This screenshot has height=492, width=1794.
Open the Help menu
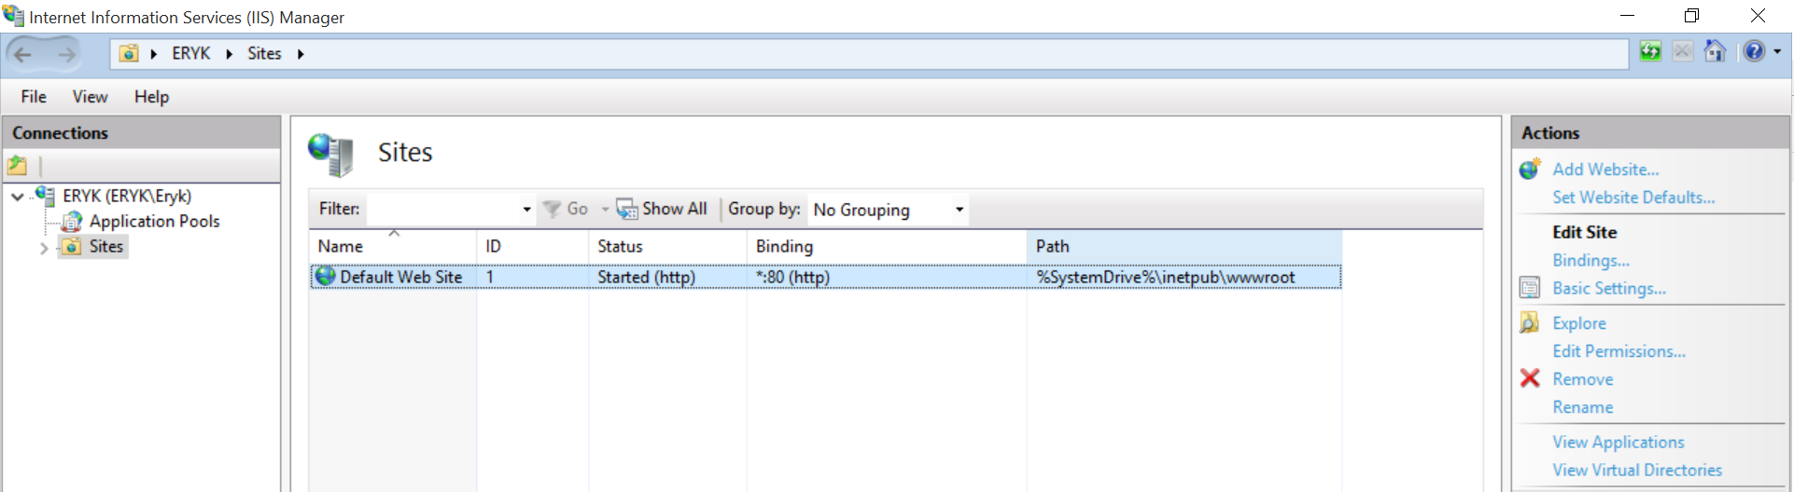tap(151, 97)
